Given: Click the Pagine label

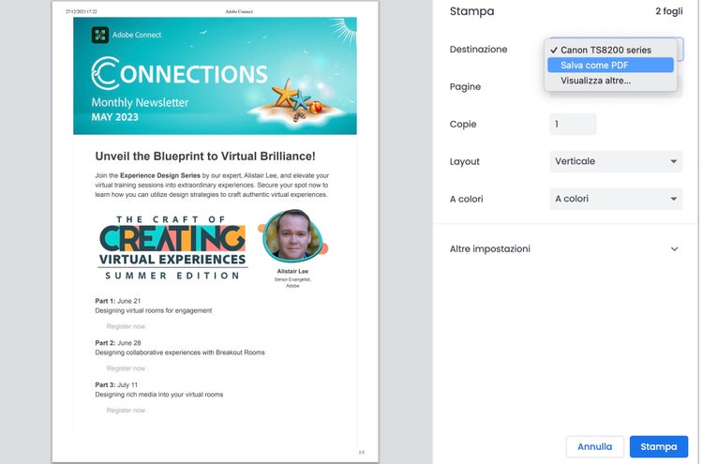Looking at the screenshot, I should 465,86.
